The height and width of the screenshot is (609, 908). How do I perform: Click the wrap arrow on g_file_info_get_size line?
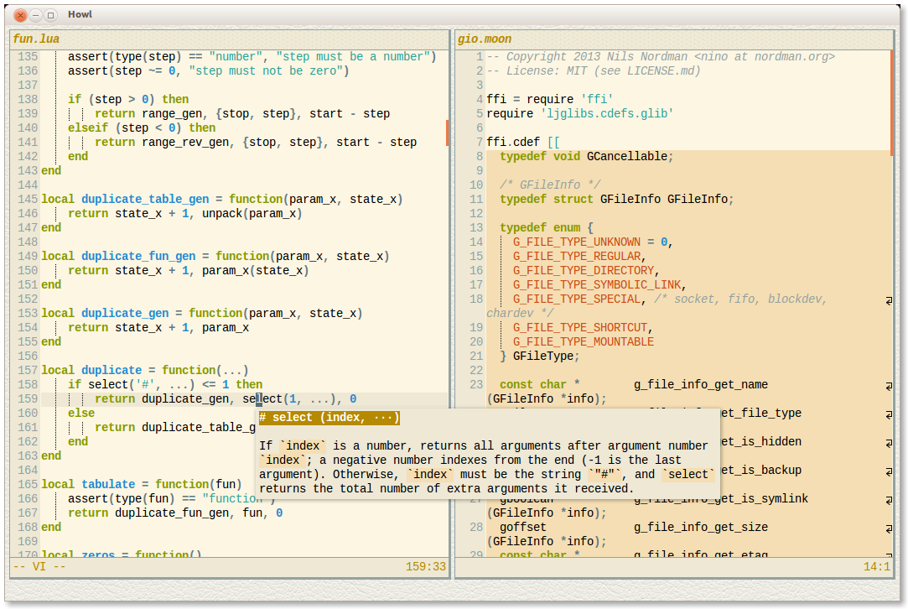[x=889, y=528]
